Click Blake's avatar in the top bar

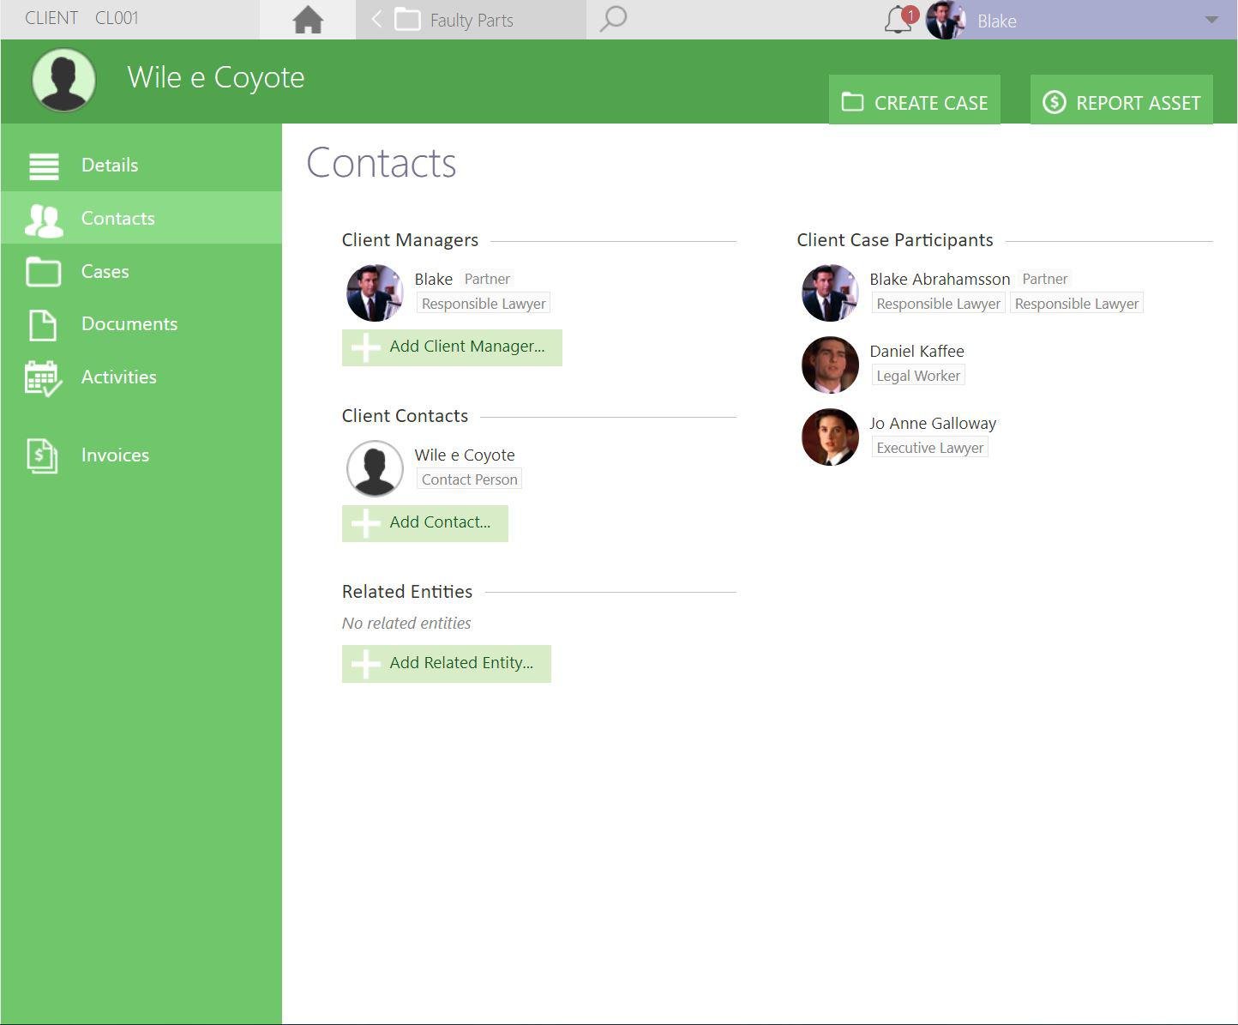(946, 20)
